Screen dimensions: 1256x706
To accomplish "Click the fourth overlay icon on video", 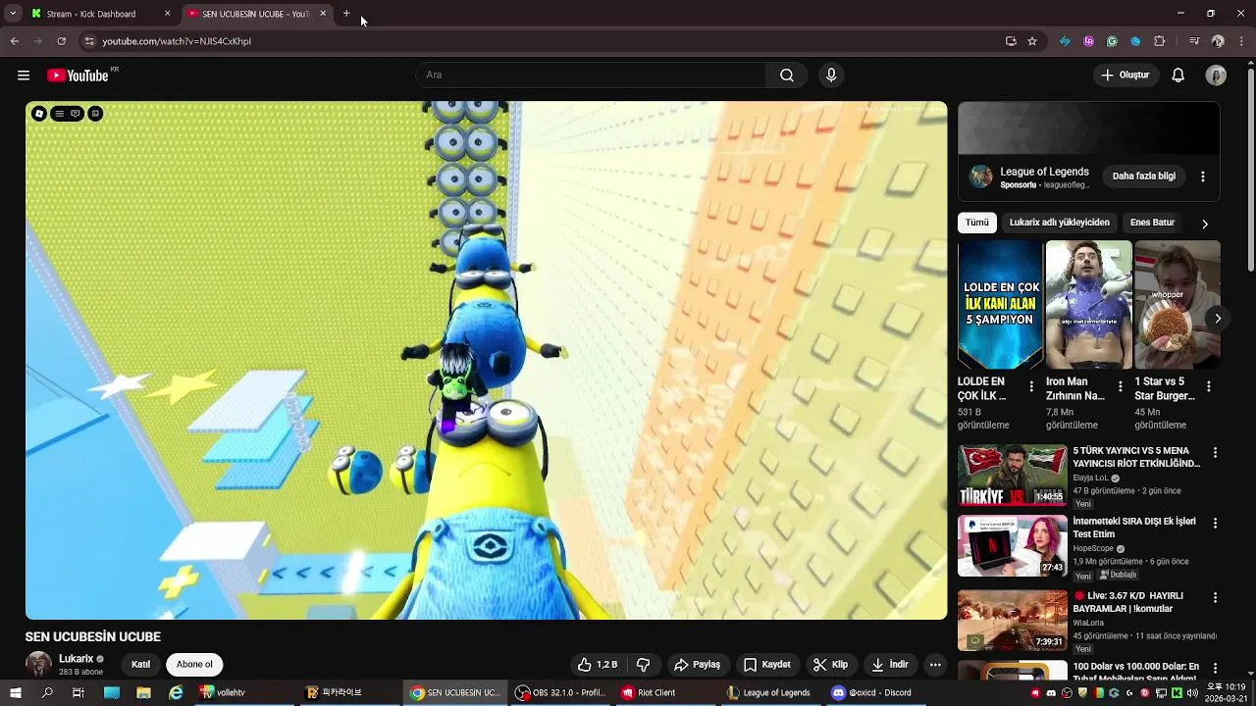I will 95,114.
